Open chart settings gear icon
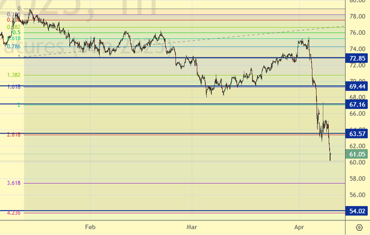Screen dimensions: 370x235 [359, 227]
